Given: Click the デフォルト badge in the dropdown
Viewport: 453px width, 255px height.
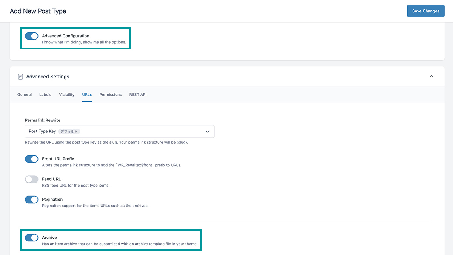Looking at the screenshot, I should click(x=69, y=131).
